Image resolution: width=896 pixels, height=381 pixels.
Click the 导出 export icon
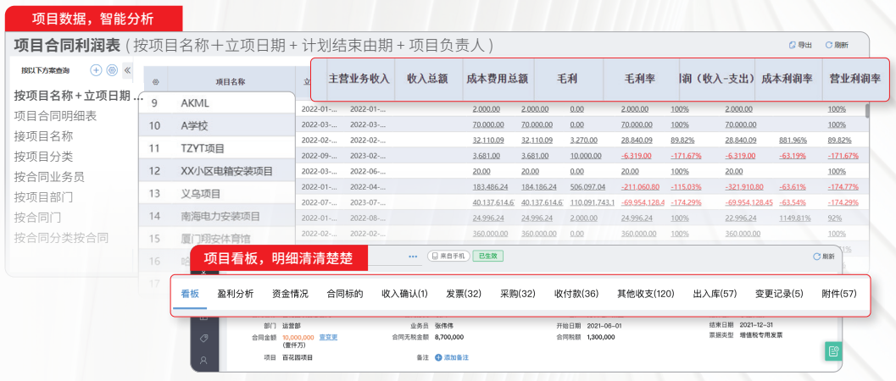coord(792,46)
